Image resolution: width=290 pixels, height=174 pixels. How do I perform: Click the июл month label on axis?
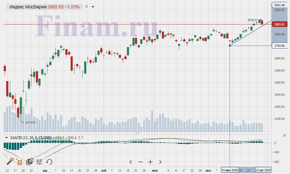pos(208,171)
